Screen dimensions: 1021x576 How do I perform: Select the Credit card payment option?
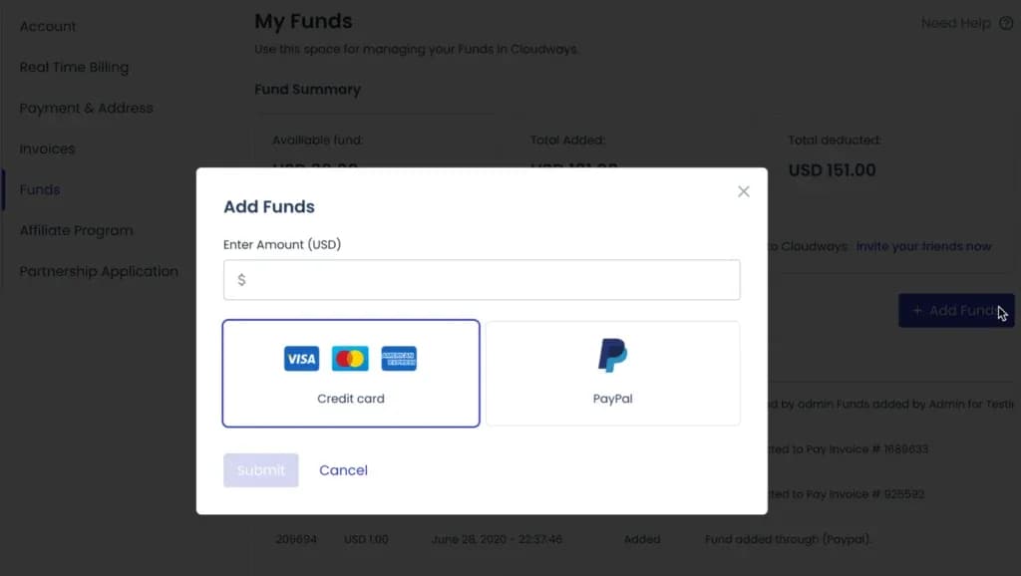pos(351,373)
